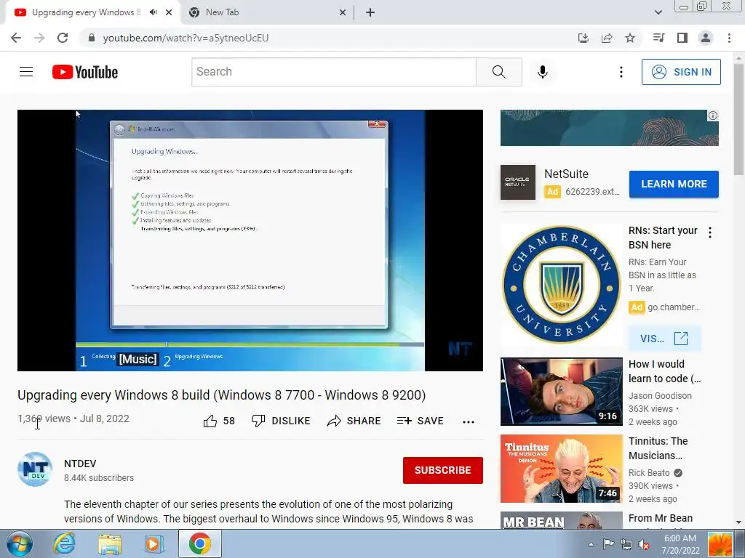Close the YouTube video tab
The height and width of the screenshot is (558, 745).
(169, 13)
